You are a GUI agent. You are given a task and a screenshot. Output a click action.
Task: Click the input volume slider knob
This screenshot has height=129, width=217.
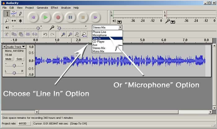coord(59,28)
